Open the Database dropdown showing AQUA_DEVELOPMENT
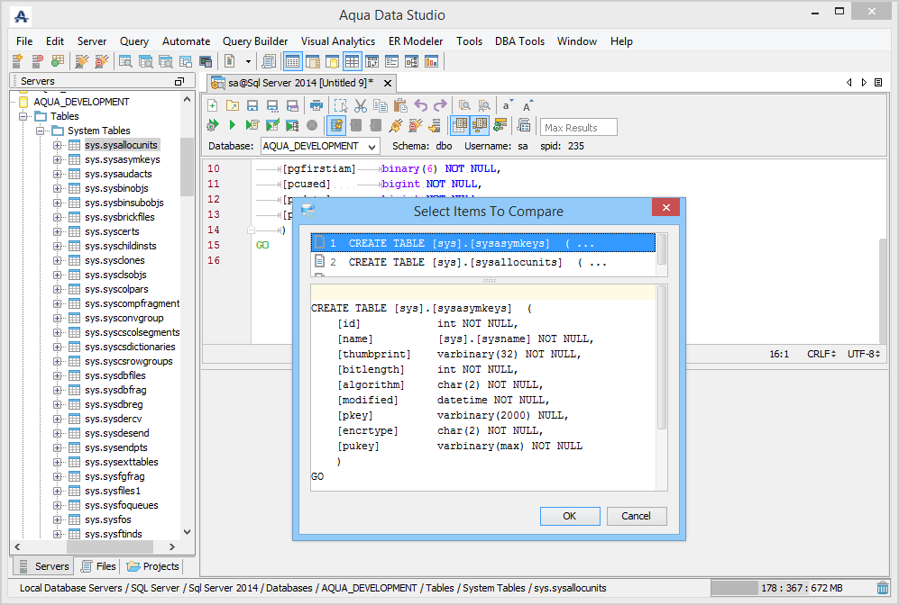This screenshot has width=899, height=605. [320, 146]
